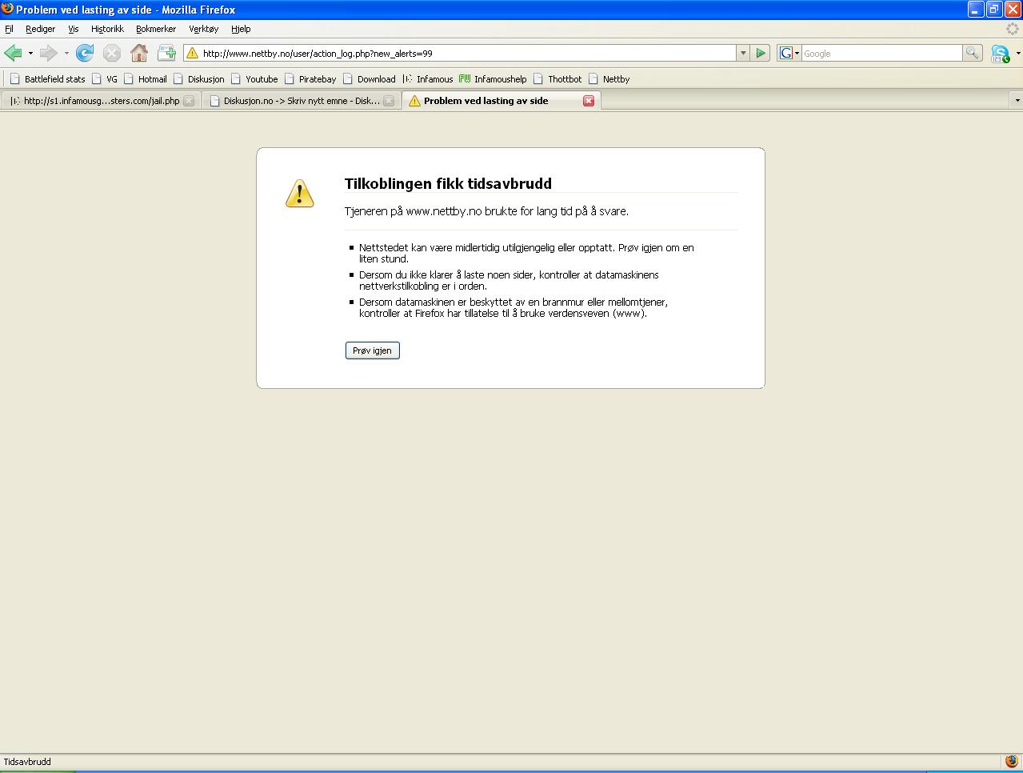The height and width of the screenshot is (773, 1023).
Task: Click the Firefox icon in status bar
Action: point(1012,762)
